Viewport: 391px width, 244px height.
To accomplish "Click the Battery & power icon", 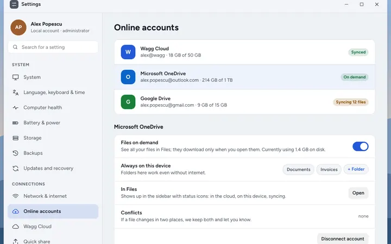I will [15, 123].
